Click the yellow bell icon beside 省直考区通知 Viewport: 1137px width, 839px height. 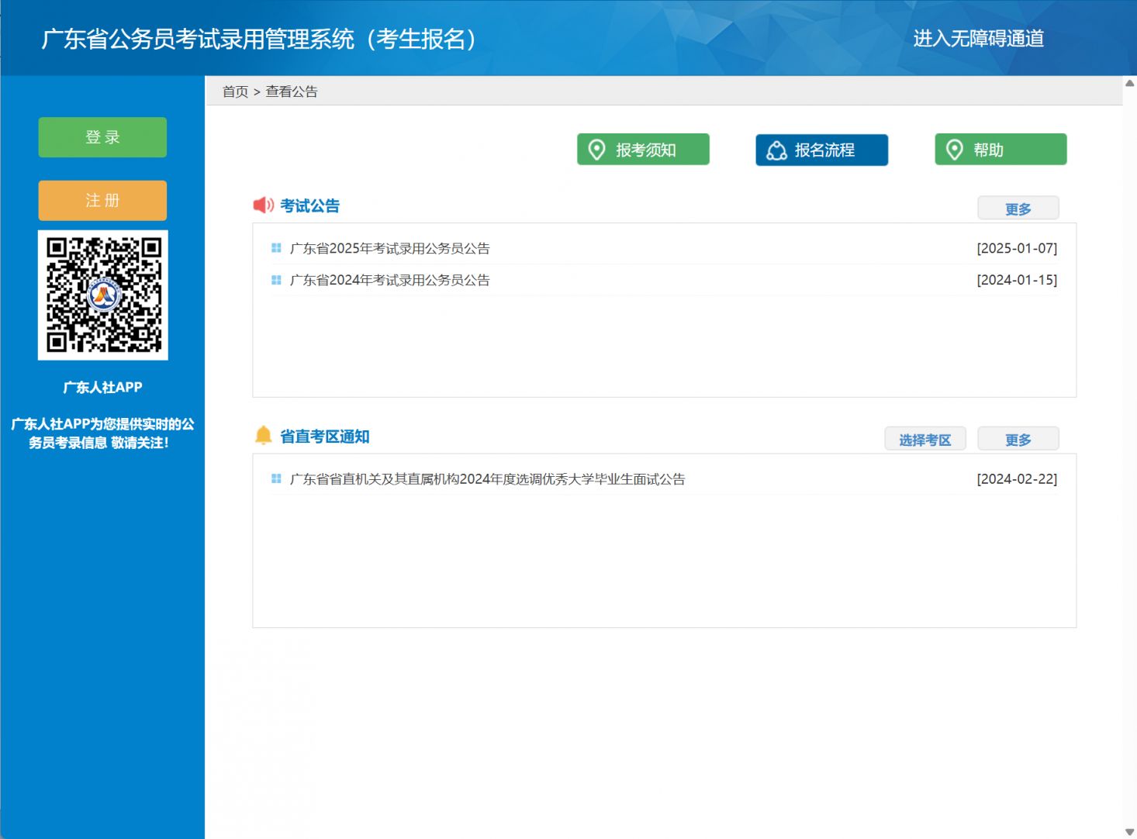click(263, 435)
